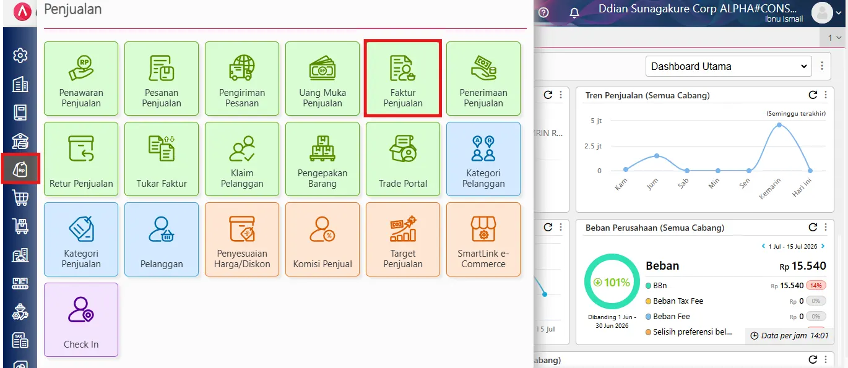Click the ledger book sidebar icon

pyautogui.click(x=20, y=113)
